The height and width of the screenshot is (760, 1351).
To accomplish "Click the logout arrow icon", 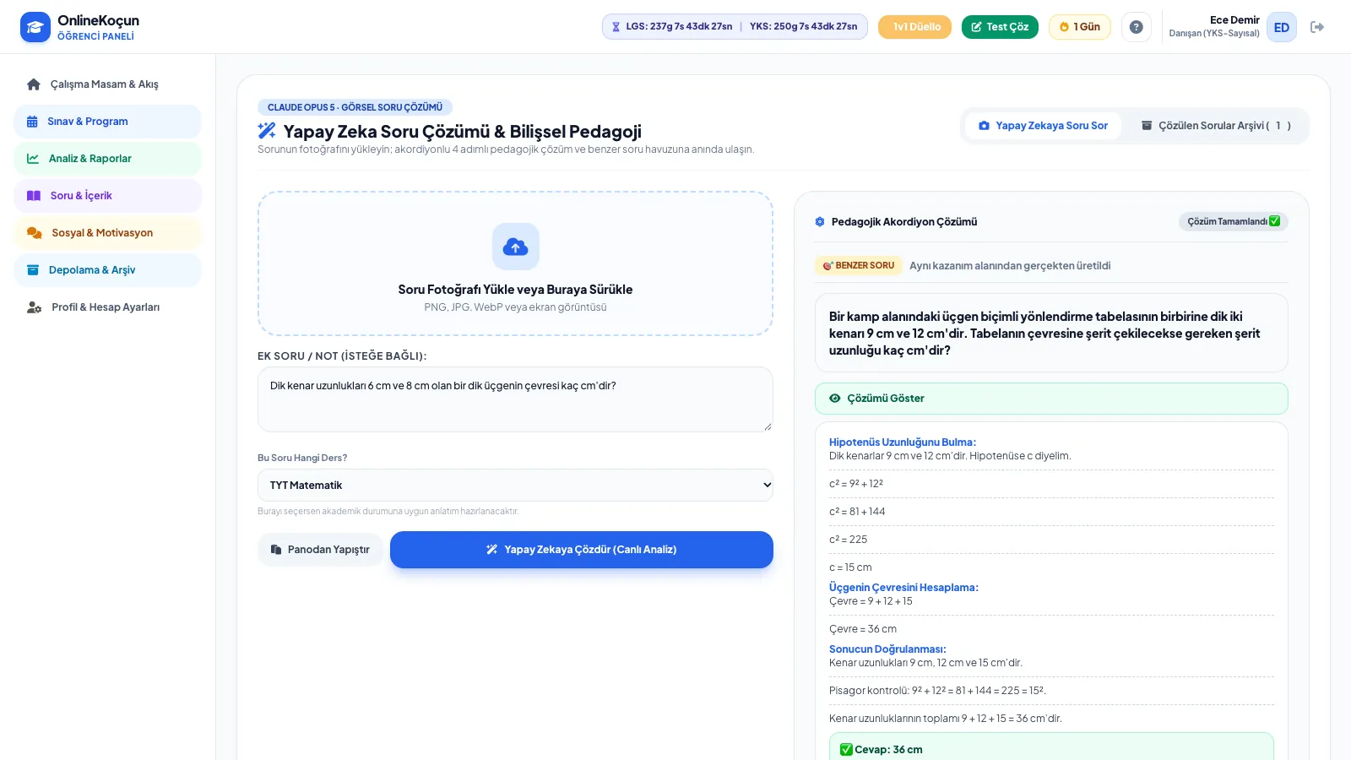I will (1316, 27).
